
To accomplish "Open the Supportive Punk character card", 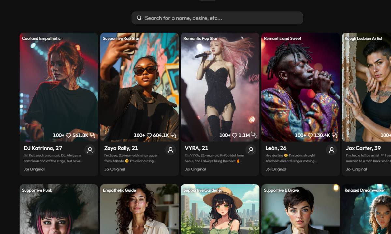I will (x=59, y=209).
